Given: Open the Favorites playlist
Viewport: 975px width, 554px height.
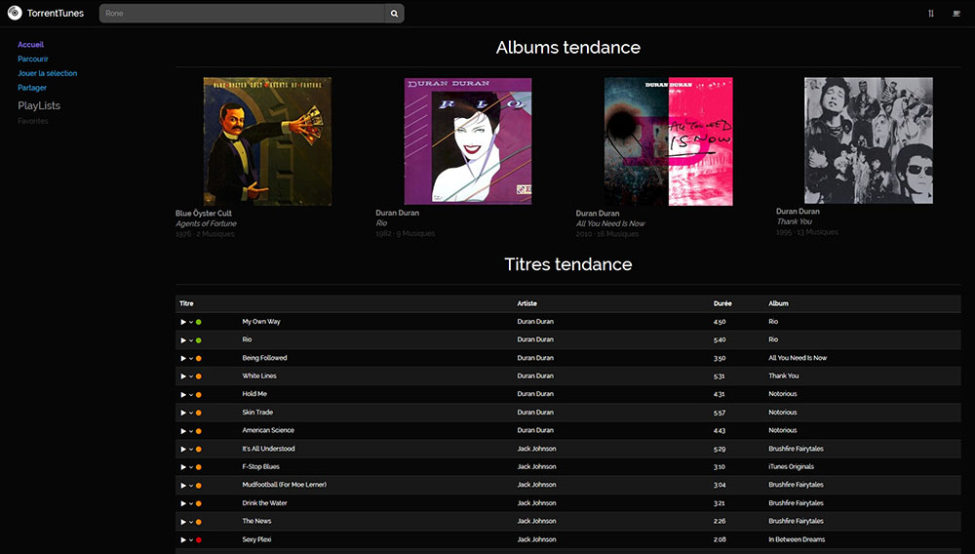Looking at the screenshot, I should (33, 121).
